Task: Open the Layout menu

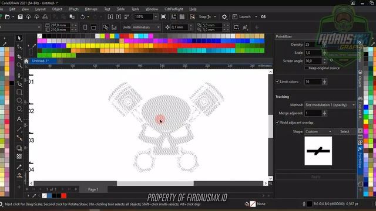Action: [x=41, y=9]
